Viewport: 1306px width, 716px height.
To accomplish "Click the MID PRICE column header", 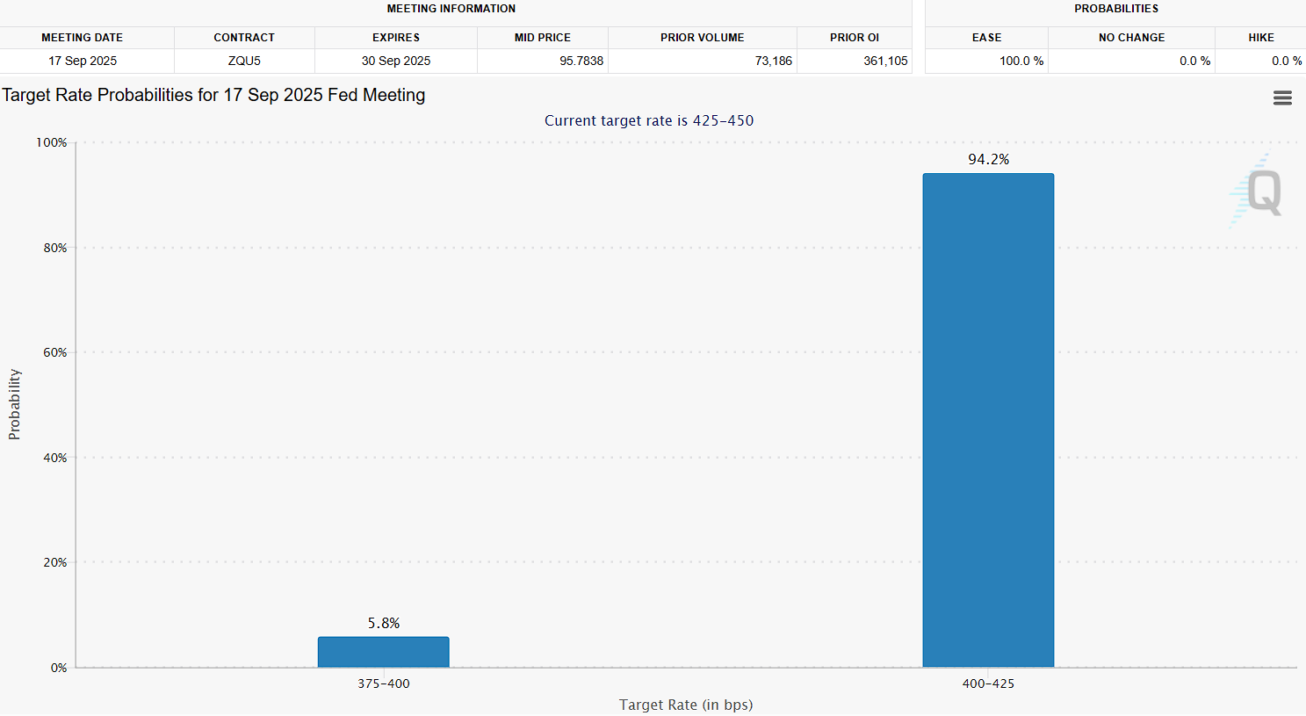I will click(x=542, y=38).
